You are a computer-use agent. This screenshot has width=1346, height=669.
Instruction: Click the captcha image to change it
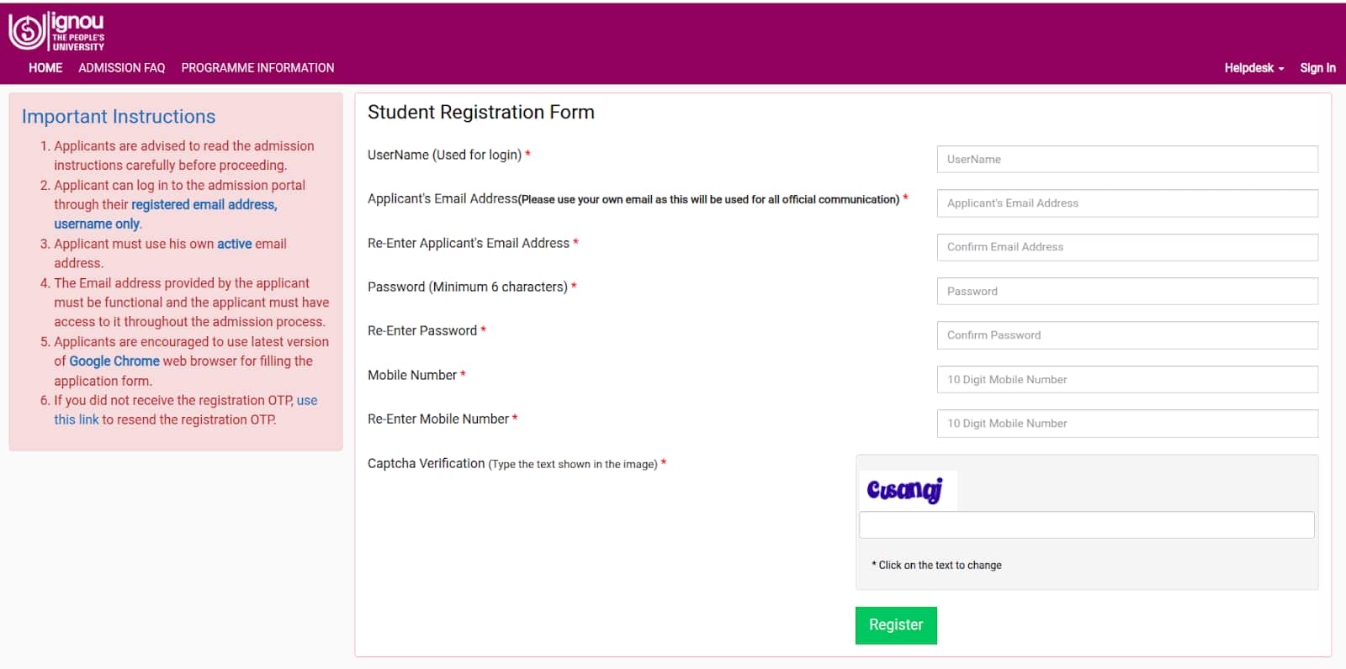[906, 490]
